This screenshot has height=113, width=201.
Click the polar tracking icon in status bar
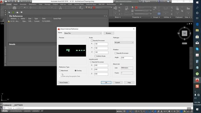coord(136,111)
